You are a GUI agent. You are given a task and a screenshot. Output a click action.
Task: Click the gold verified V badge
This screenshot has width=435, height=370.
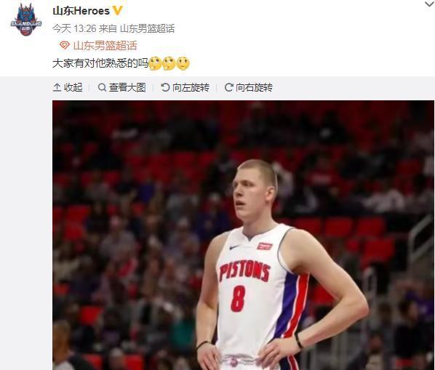(x=117, y=10)
